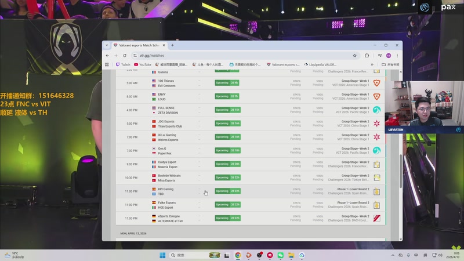Image resolution: width=464 pixels, height=261 pixels.
Task: Open WeChat from the taskbar
Action: click(x=280, y=255)
